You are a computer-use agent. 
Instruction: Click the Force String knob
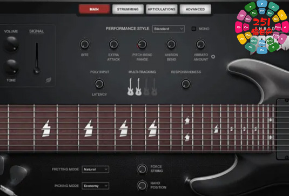pyautogui.click(x=142, y=169)
